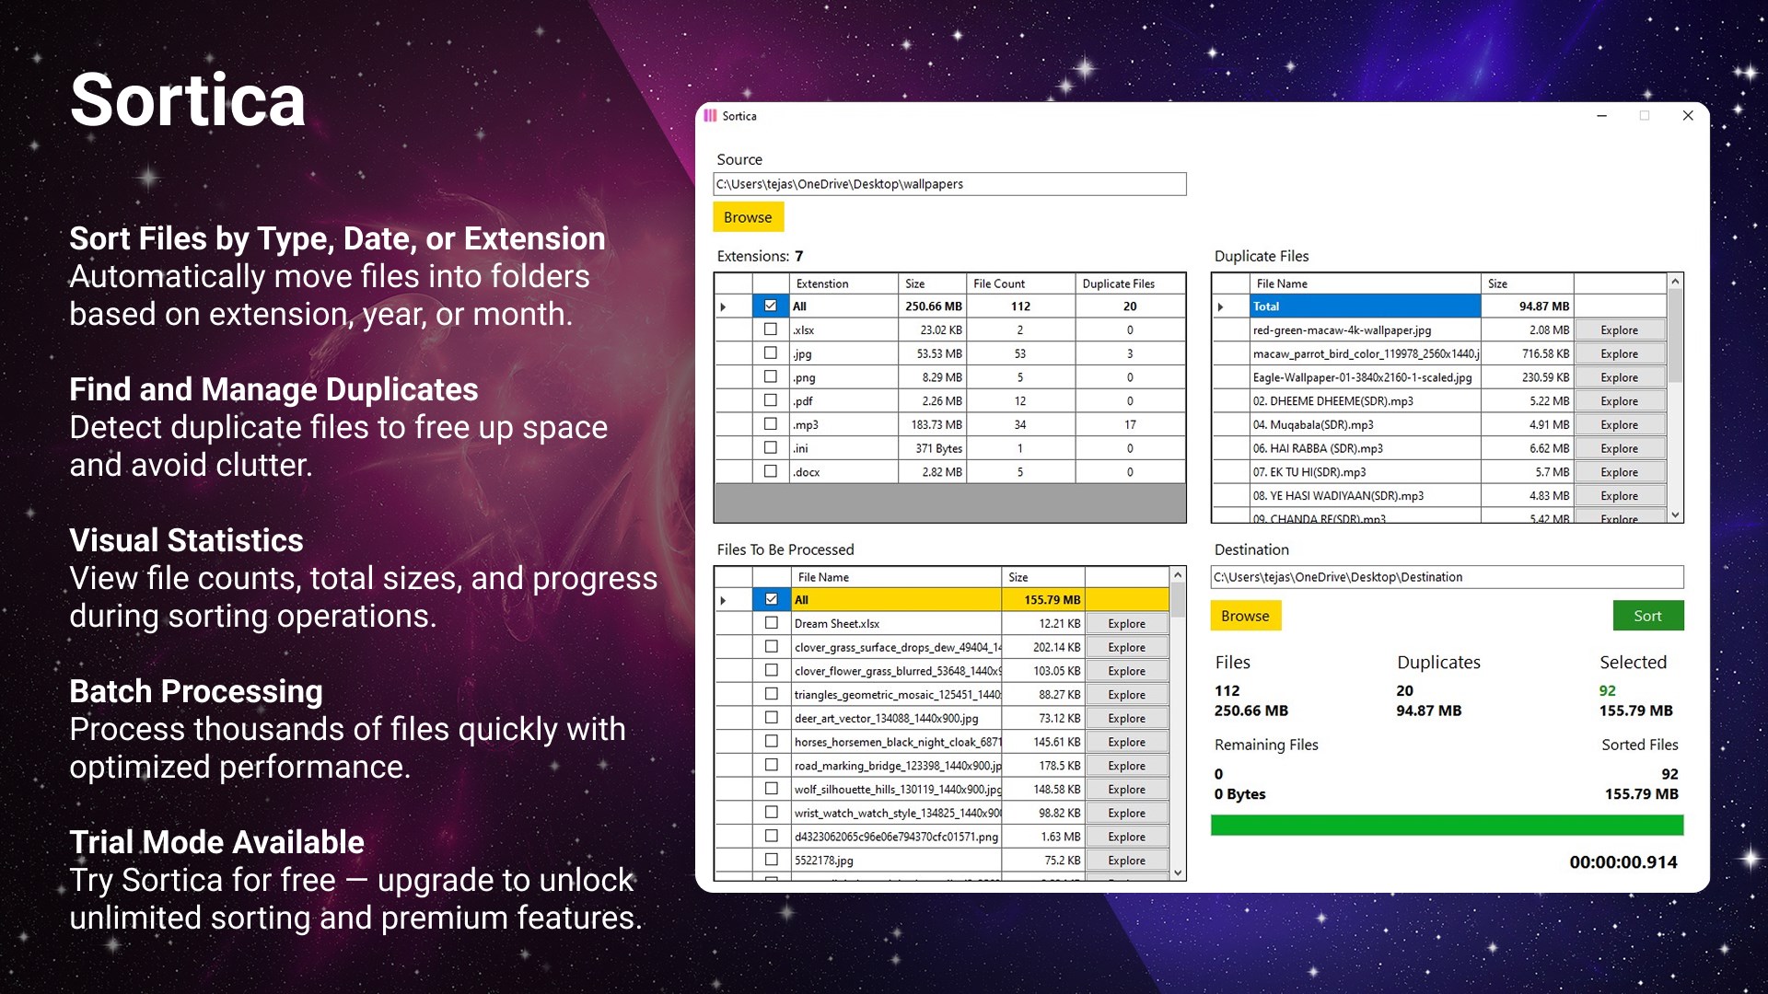Image resolution: width=1768 pixels, height=994 pixels.
Task: Uncheck the All extensions checkbox
Action: pyautogui.click(x=771, y=306)
